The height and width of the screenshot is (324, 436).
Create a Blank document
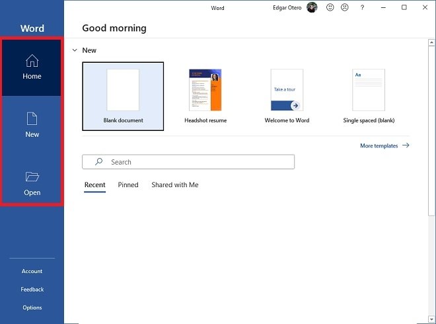click(x=123, y=97)
